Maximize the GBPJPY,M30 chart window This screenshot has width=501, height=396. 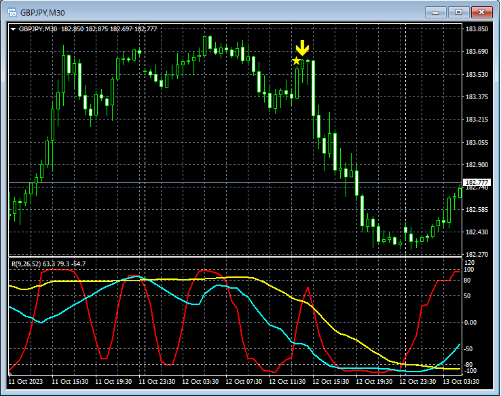tap(458, 12)
